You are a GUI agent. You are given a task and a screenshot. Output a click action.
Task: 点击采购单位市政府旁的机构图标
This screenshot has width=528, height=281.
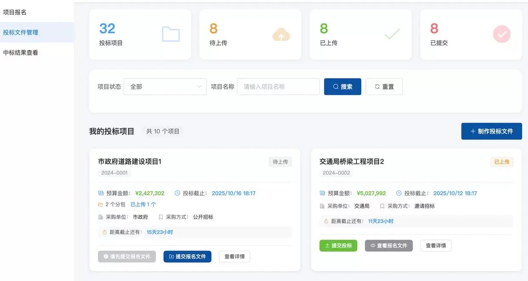[x=100, y=217]
